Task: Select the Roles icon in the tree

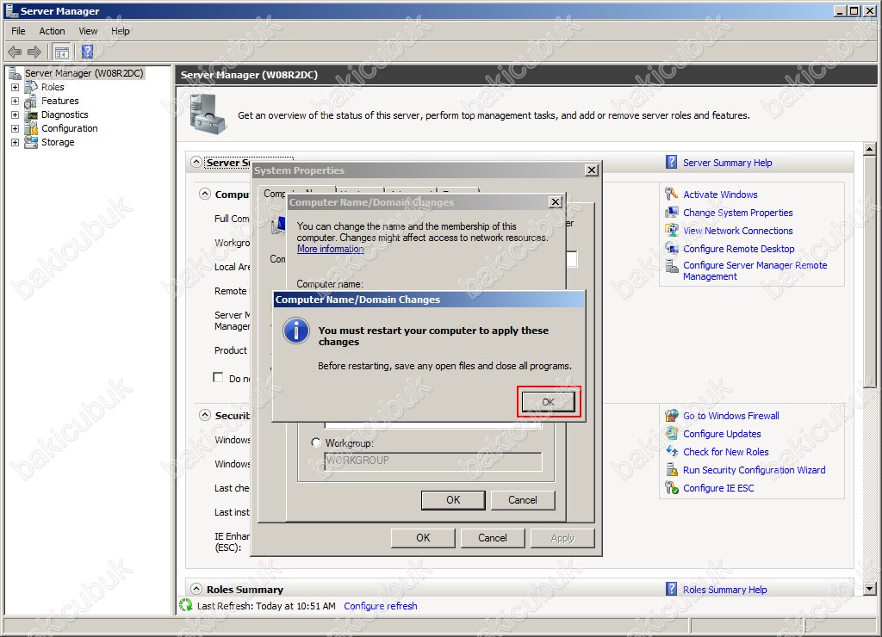Action: (x=31, y=87)
